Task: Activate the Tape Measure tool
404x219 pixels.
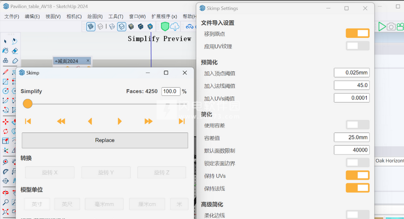Action: click(6, 162)
